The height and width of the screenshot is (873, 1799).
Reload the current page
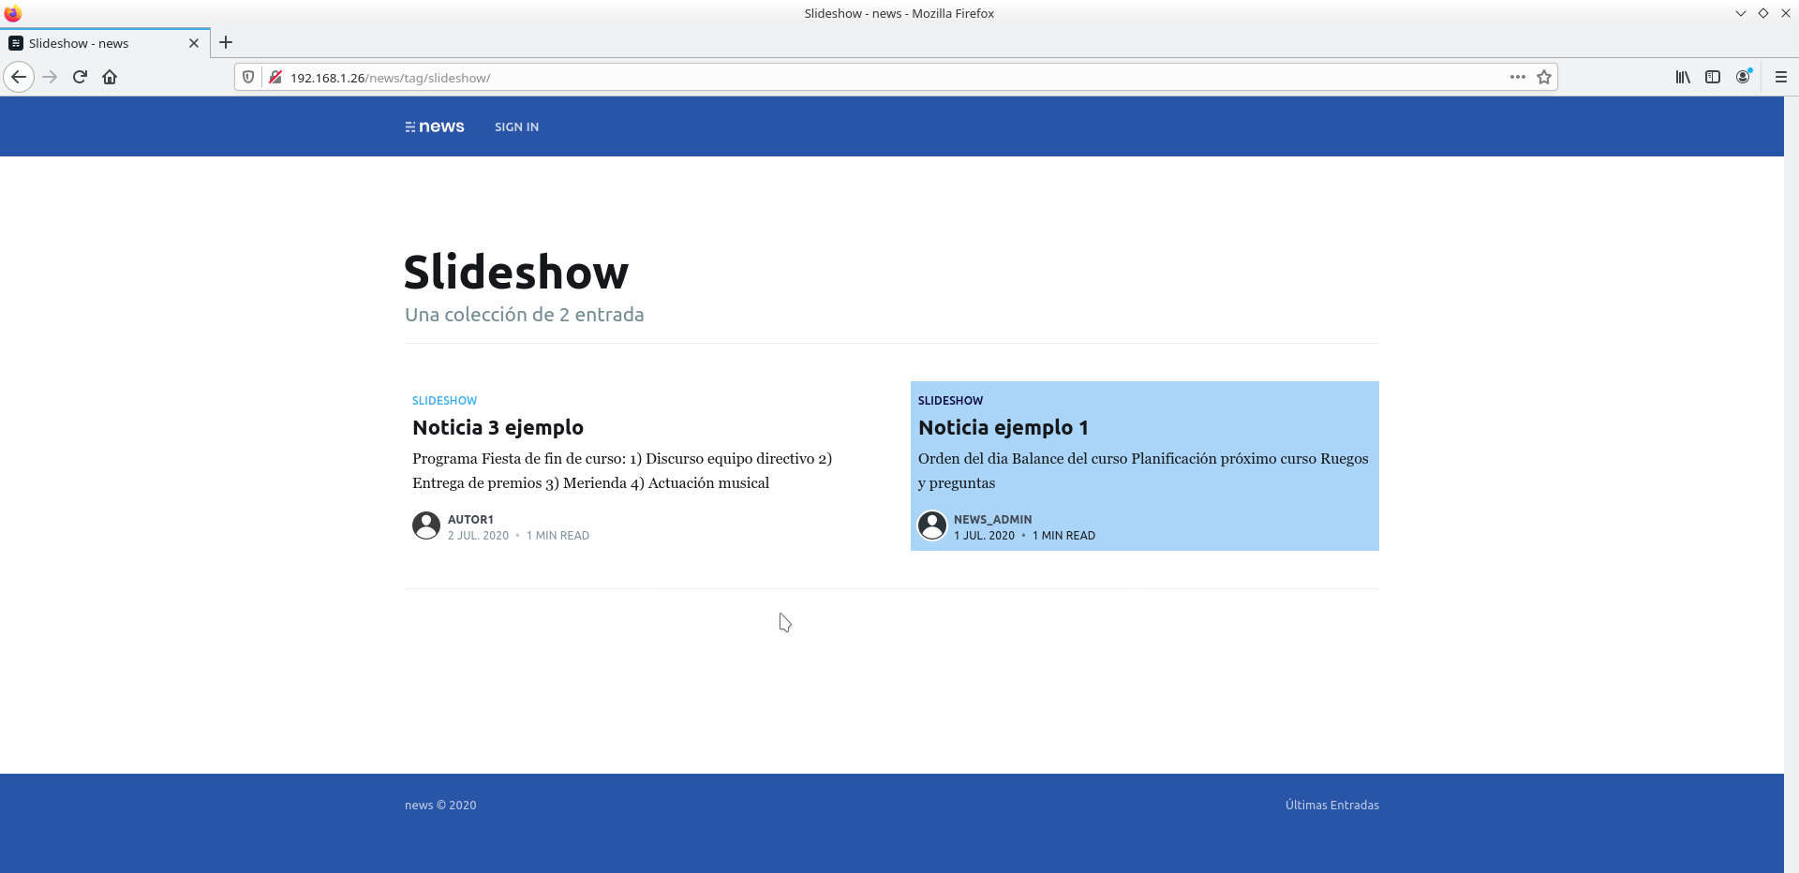point(80,77)
